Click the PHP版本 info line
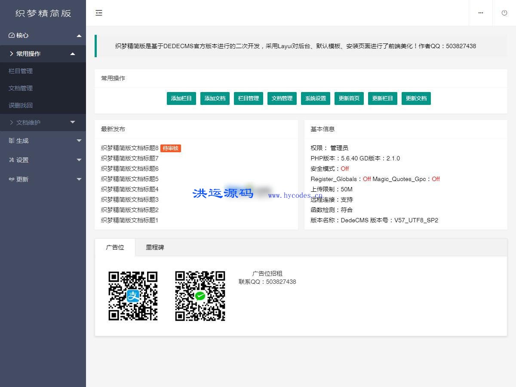Screen dimensions: 516x387 click(355, 158)
